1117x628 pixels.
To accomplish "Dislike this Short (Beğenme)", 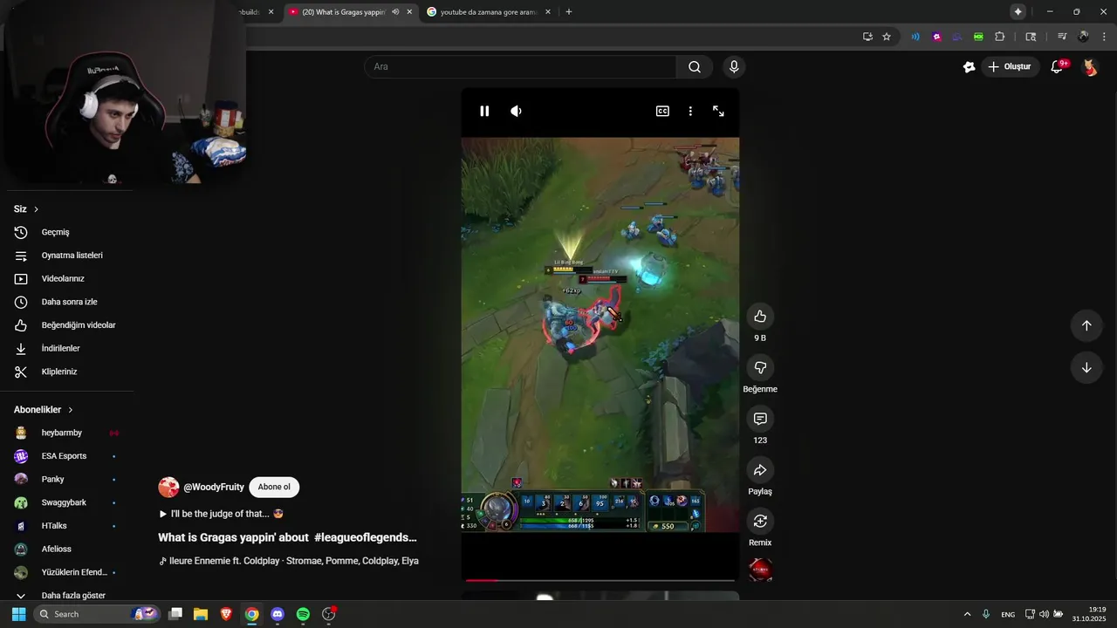I will (760, 367).
